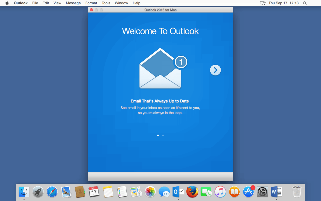Click the display mirroring menu bar icon

pos(263,3)
